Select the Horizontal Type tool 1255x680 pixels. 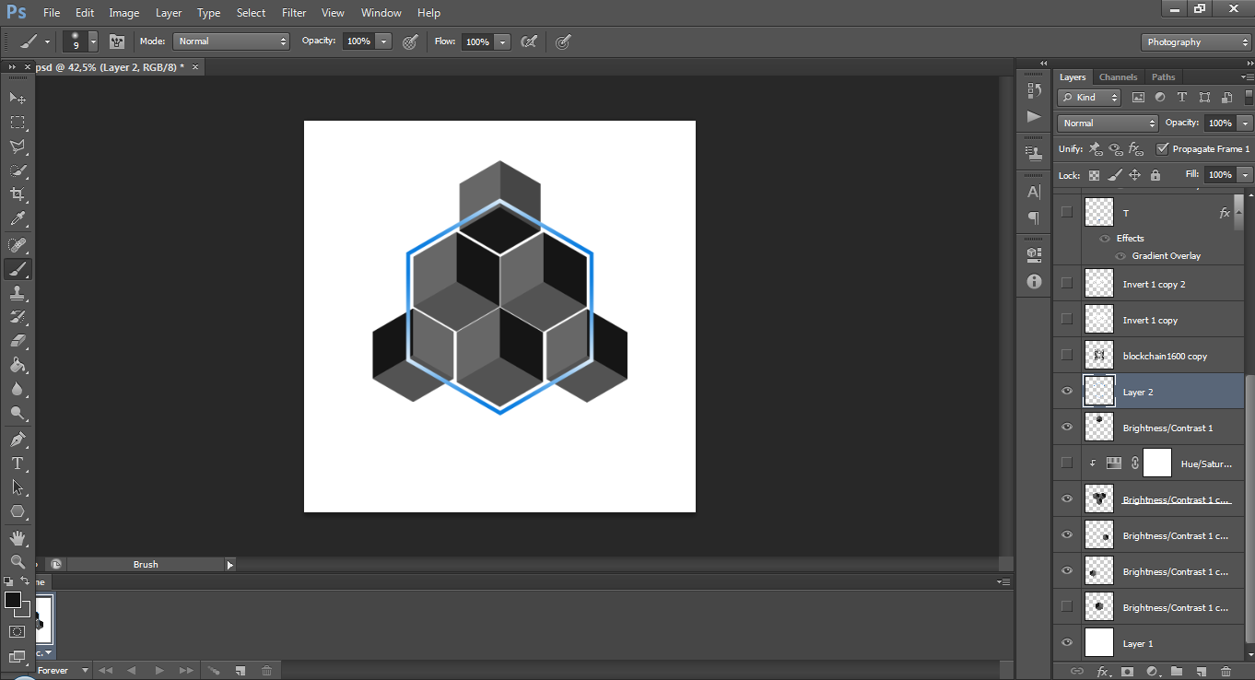[17, 463]
